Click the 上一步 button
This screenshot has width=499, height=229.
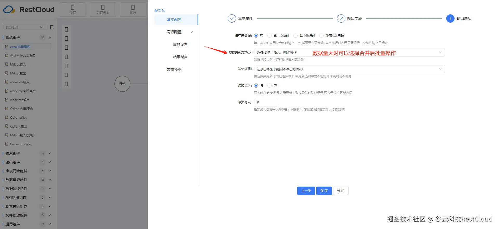(306, 191)
